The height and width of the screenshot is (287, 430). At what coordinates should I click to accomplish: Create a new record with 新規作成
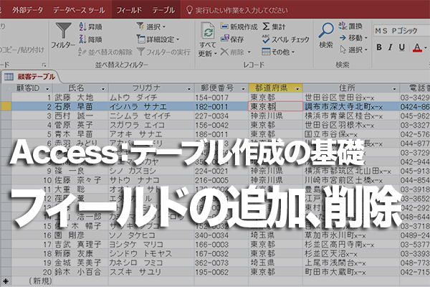(239, 27)
